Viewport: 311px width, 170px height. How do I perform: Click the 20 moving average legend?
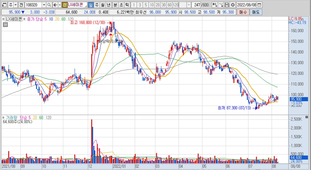tap(57, 19)
